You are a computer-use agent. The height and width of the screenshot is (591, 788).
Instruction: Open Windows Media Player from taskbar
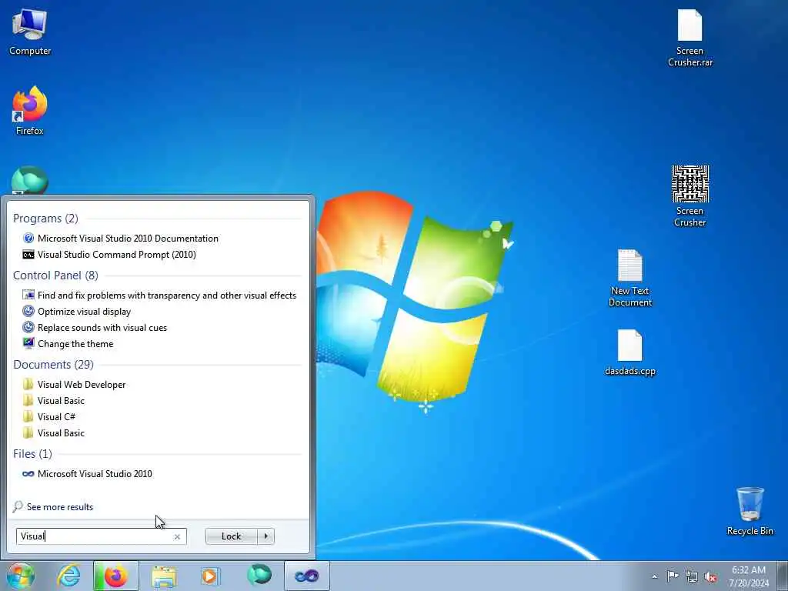(x=209, y=576)
